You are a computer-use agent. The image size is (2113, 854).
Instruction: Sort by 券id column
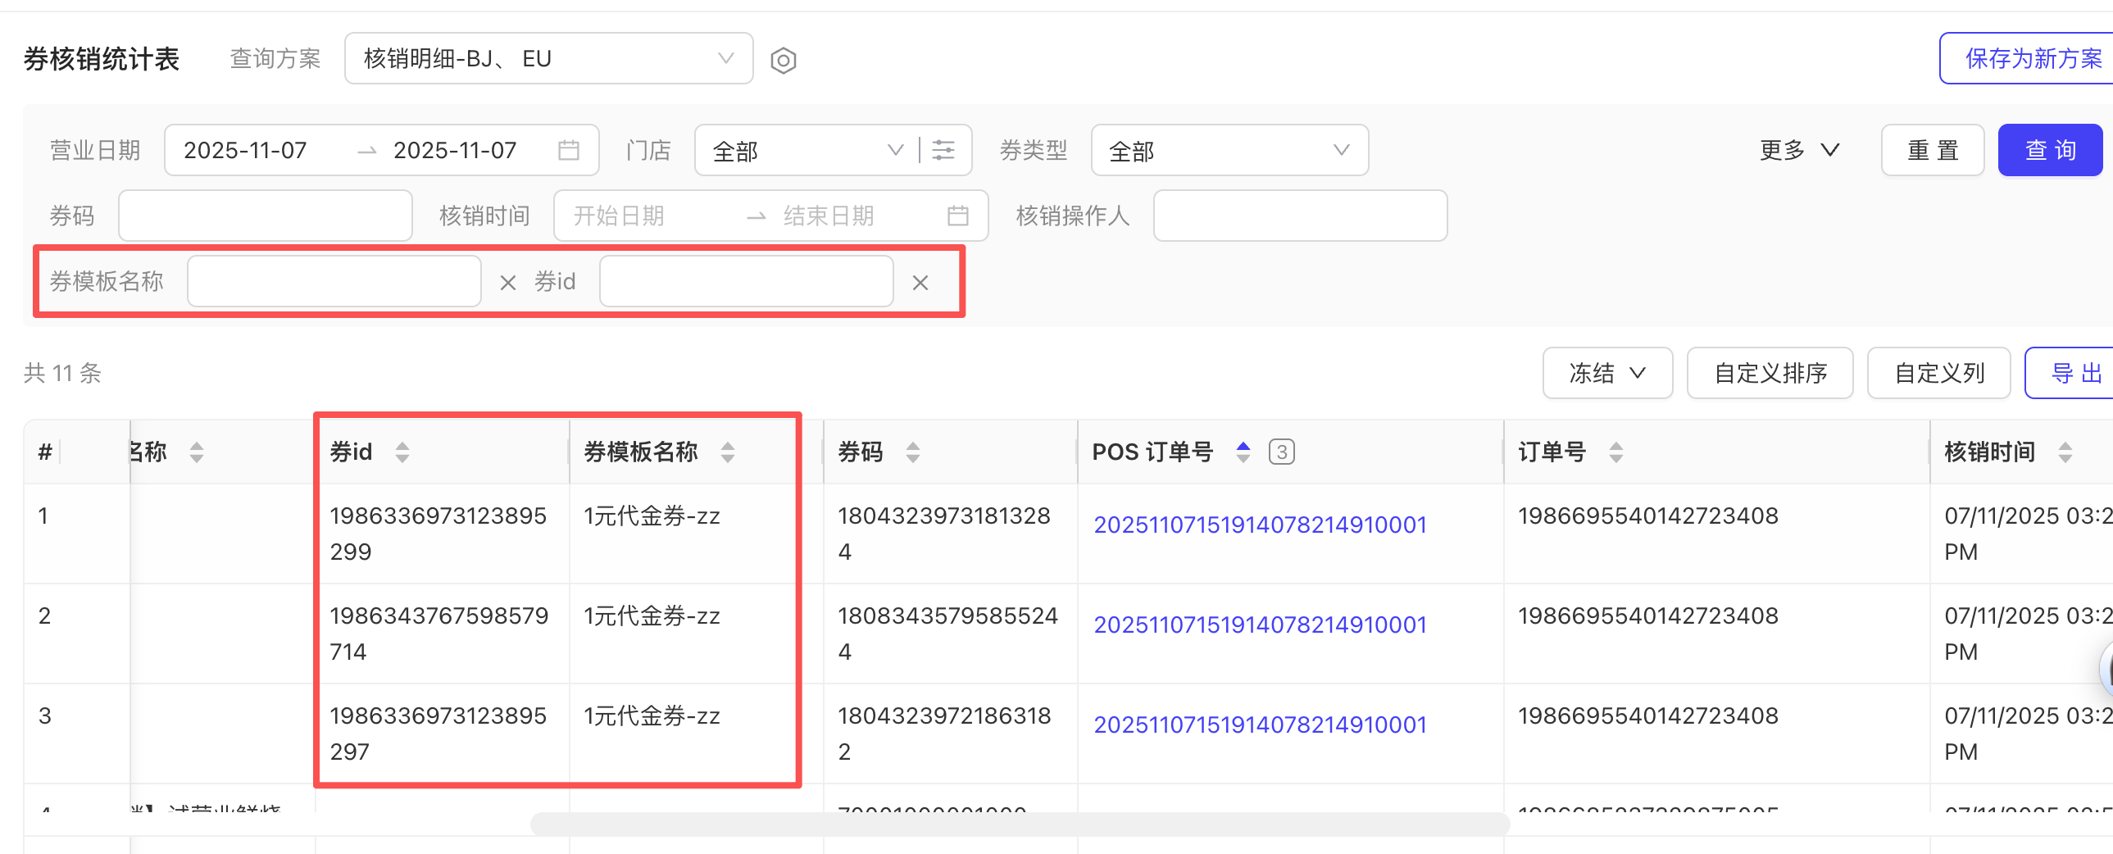[x=402, y=452]
